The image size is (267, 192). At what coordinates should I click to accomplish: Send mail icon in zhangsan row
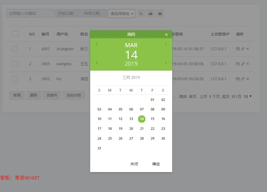pyautogui.click(x=238, y=49)
